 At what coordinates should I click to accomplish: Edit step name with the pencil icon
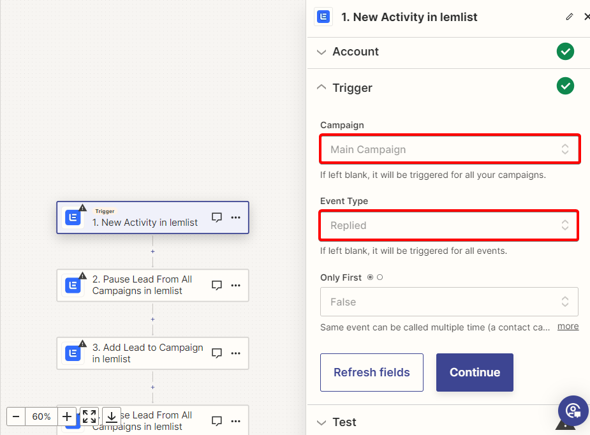point(570,17)
